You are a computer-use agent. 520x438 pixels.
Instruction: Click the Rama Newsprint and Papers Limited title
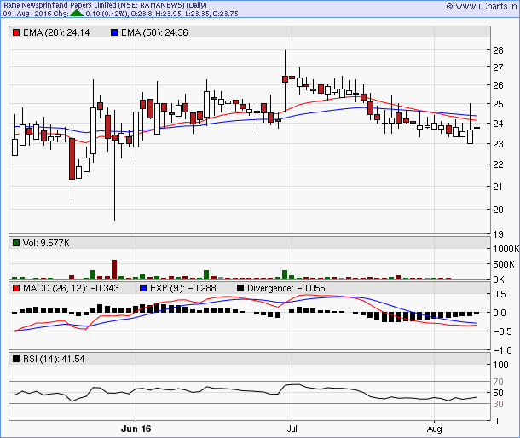click(x=105, y=5)
